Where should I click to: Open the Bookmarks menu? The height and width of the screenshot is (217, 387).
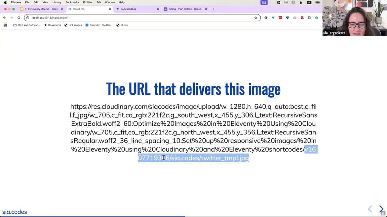coord(72,2)
